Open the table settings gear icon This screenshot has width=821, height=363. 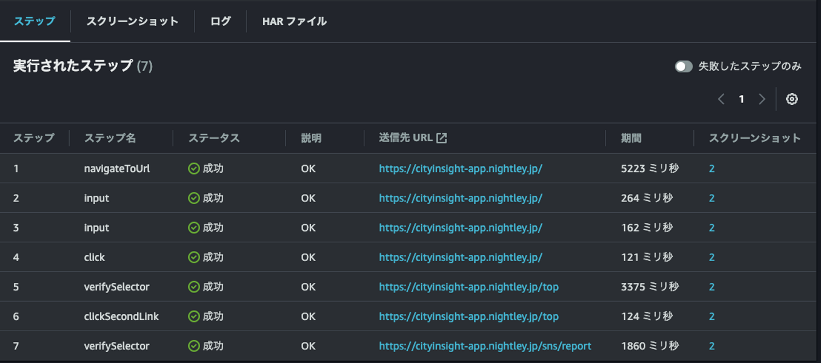click(791, 99)
